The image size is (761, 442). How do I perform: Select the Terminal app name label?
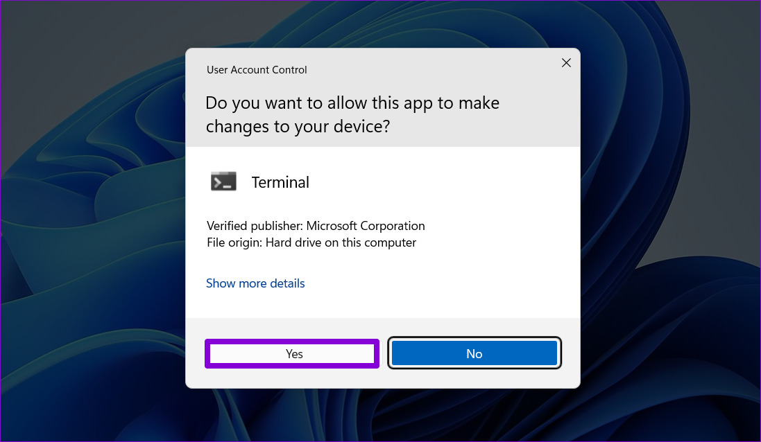coord(280,182)
